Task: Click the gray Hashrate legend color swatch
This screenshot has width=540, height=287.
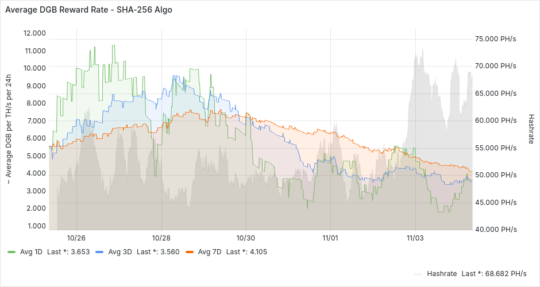Action: tap(418, 274)
